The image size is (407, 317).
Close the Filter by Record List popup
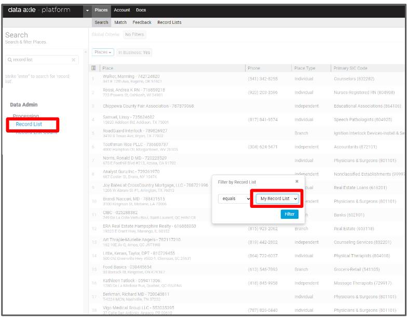297,181
